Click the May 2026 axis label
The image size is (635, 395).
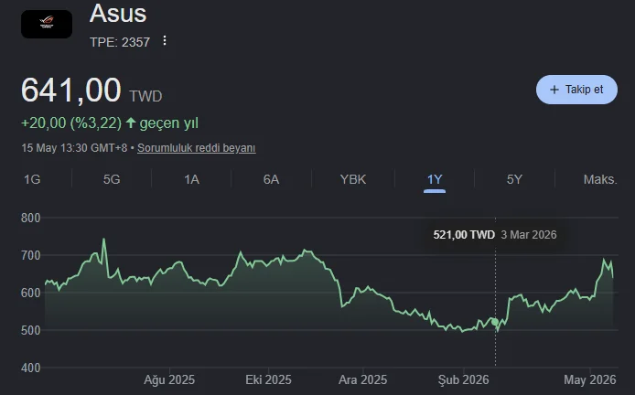coord(590,380)
